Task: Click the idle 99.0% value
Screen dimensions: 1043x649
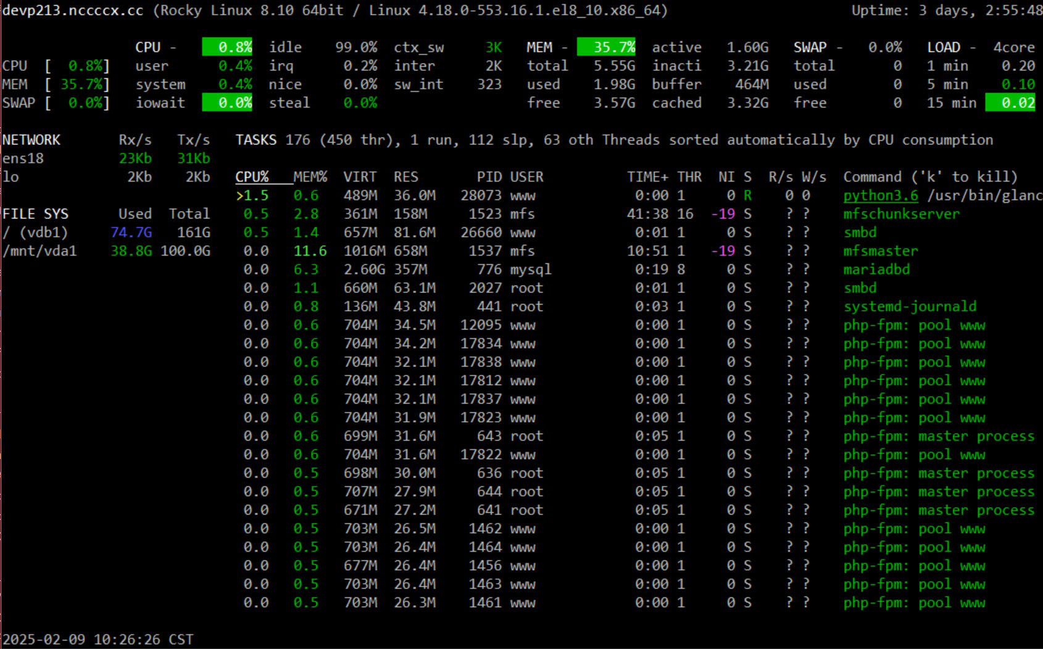Action: [x=356, y=48]
